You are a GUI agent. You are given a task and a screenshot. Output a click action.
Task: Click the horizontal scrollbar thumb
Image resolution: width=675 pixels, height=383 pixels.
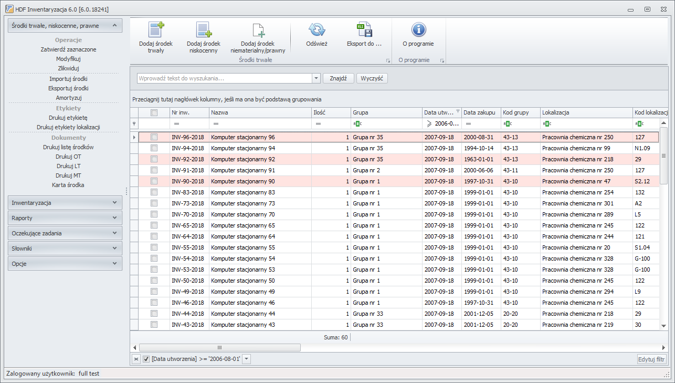219,347
